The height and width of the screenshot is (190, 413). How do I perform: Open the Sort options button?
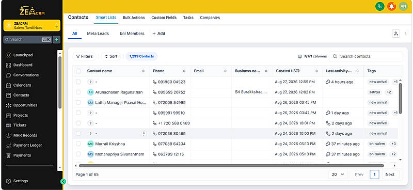pos(111,56)
